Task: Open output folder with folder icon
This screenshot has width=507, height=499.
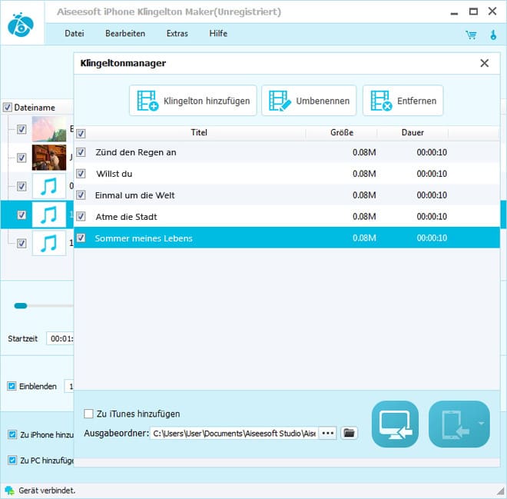Action: tap(350, 433)
